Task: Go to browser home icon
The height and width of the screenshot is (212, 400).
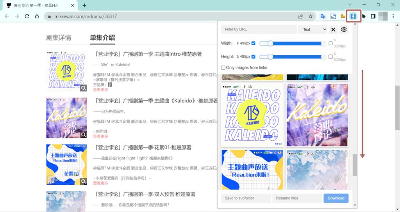Action: click(x=37, y=16)
